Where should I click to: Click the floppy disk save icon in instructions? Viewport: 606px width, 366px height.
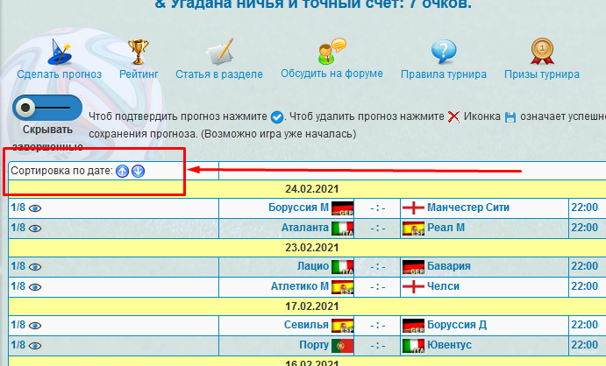(510, 116)
